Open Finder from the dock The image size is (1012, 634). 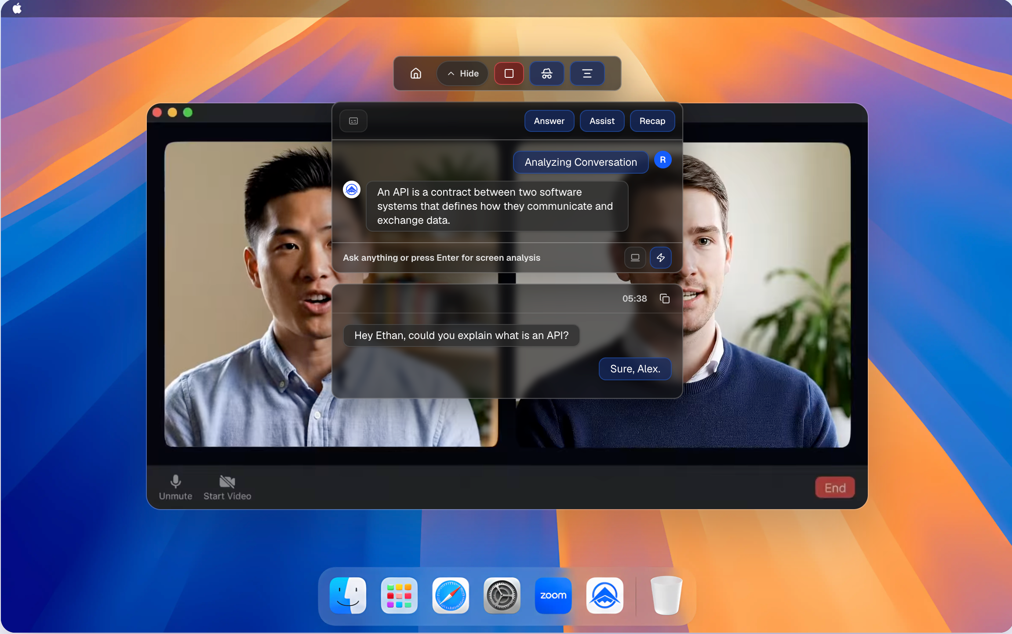click(x=348, y=596)
